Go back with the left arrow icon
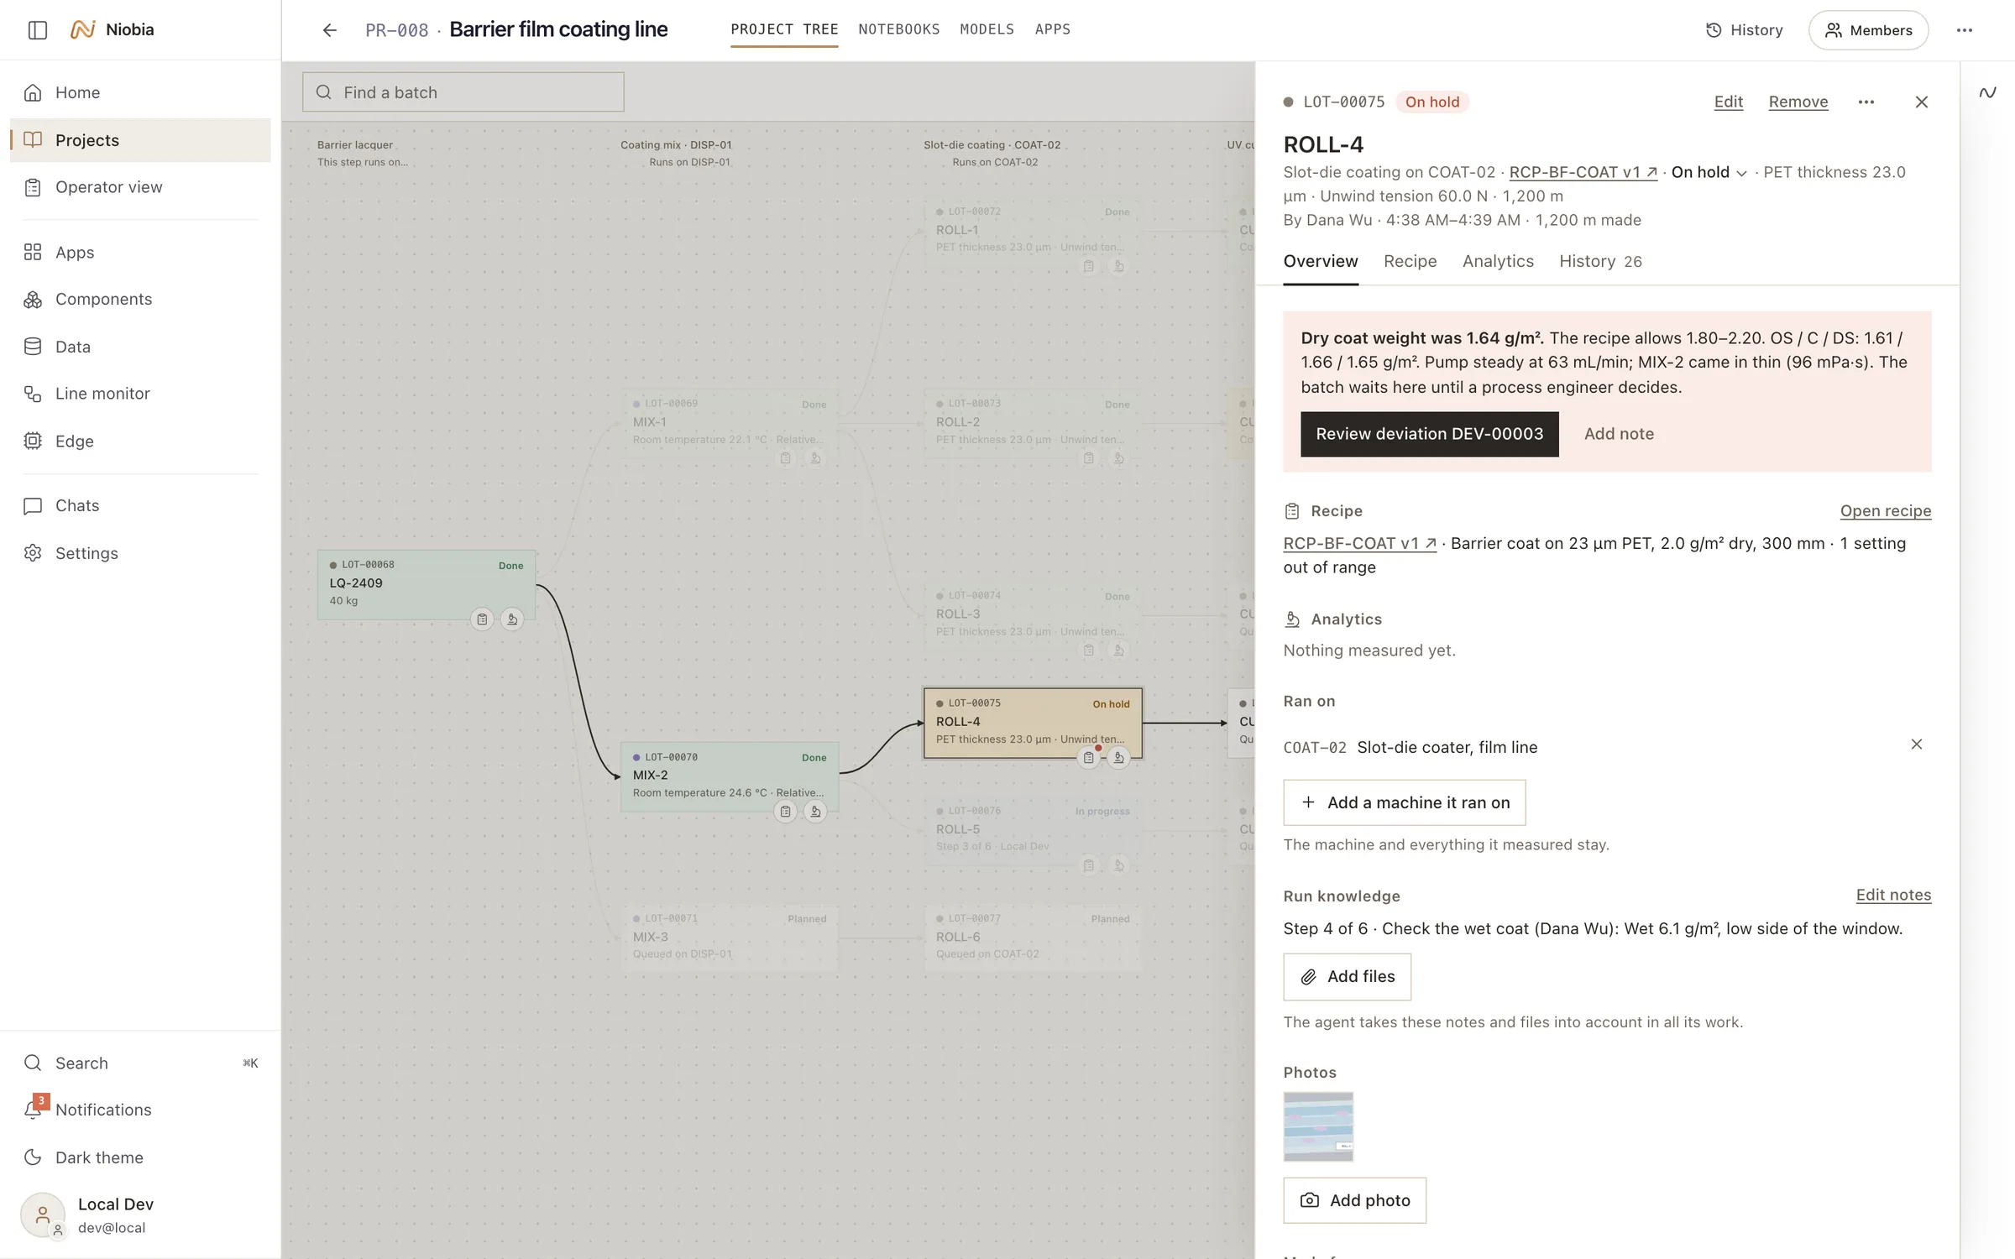This screenshot has width=2015, height=1259. pyautogui.click(x=329, y=30)
